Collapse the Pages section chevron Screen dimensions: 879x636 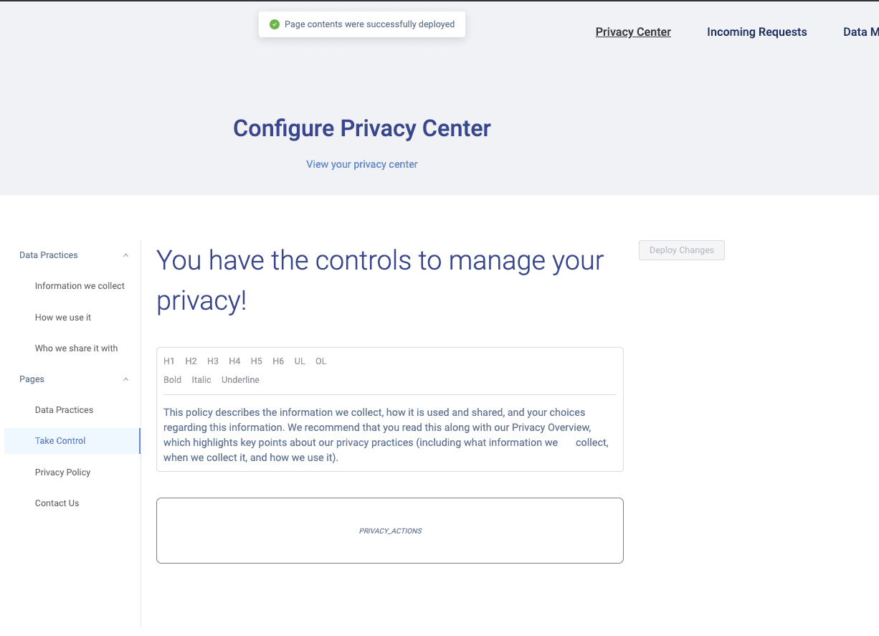[126, 379]
